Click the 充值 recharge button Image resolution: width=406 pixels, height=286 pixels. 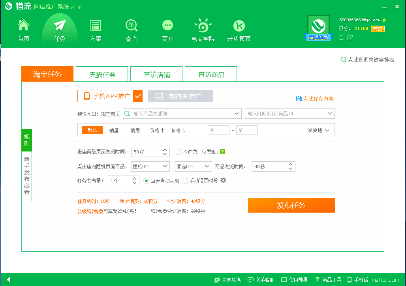(378, 29)
